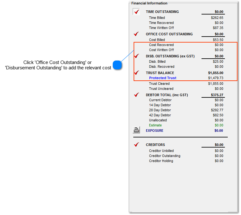Click the blue callout marker

click(x=117, y=65)
